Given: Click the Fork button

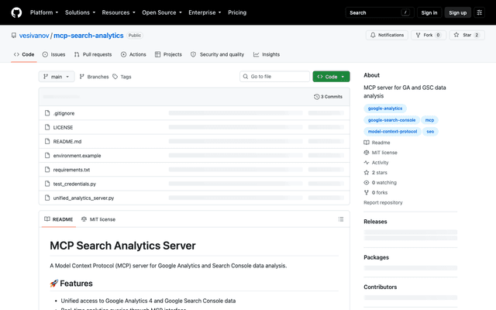Looking at the screenshot, I should (429, 35).
